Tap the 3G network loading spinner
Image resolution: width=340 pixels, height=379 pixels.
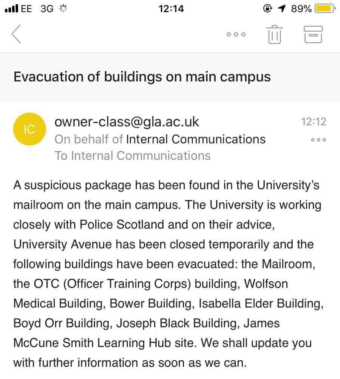point(63,9)
